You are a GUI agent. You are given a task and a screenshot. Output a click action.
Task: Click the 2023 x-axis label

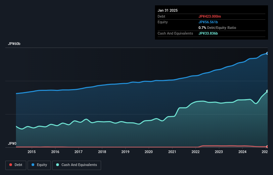[219, 152]
